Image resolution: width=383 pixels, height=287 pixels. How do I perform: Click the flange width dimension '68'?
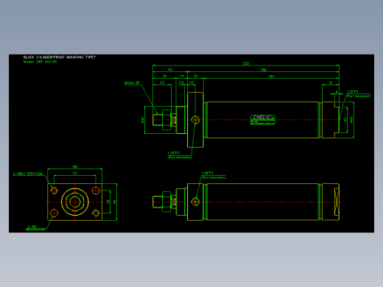point(74,167)
